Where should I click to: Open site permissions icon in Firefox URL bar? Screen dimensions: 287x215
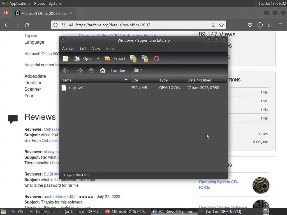[71, 25]
